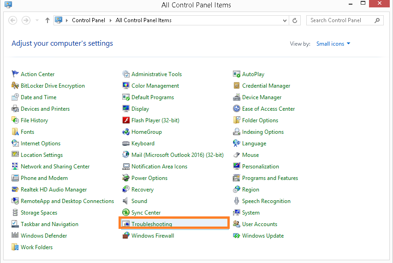Open the Ease of Access Center icon
This screenshot has height=263, width=393.
237,108
